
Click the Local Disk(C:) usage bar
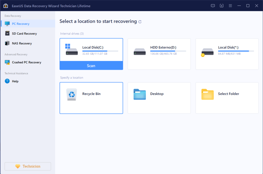[x=100, y=51]
